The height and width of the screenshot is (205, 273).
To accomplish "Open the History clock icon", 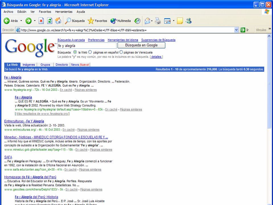I will (x=137, y=21).
